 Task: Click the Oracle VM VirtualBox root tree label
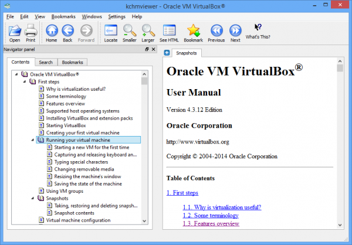[55, 74]
